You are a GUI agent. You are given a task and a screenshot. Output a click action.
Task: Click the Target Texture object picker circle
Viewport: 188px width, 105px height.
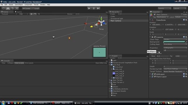[187, 71]
